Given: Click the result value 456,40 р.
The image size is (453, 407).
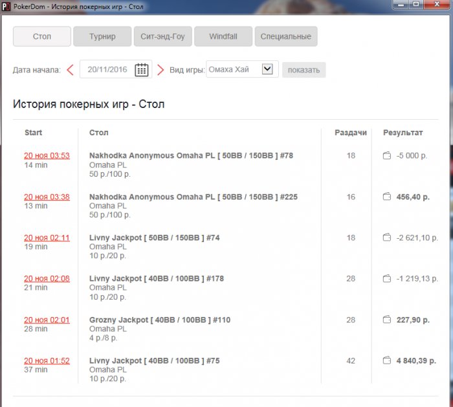Looking at the screenshot, I should tap(413, 197).
